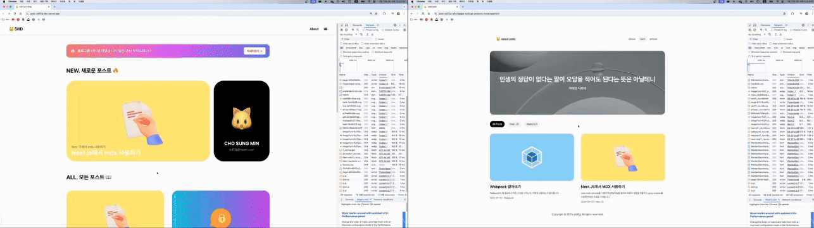Screen dimensions: 814x228
Task: Open search in left DevTools Network panel
Action: click(358, 30)
